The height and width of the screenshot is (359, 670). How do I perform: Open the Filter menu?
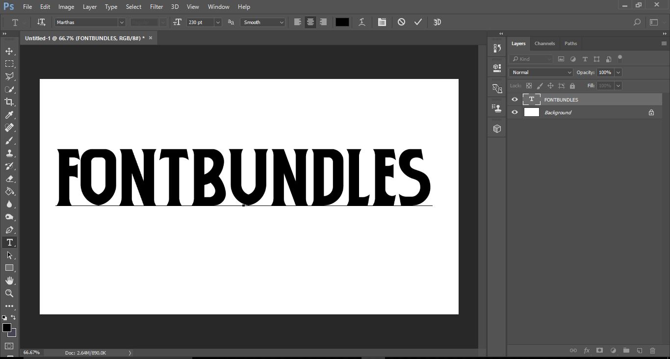(x=156, y=6)
